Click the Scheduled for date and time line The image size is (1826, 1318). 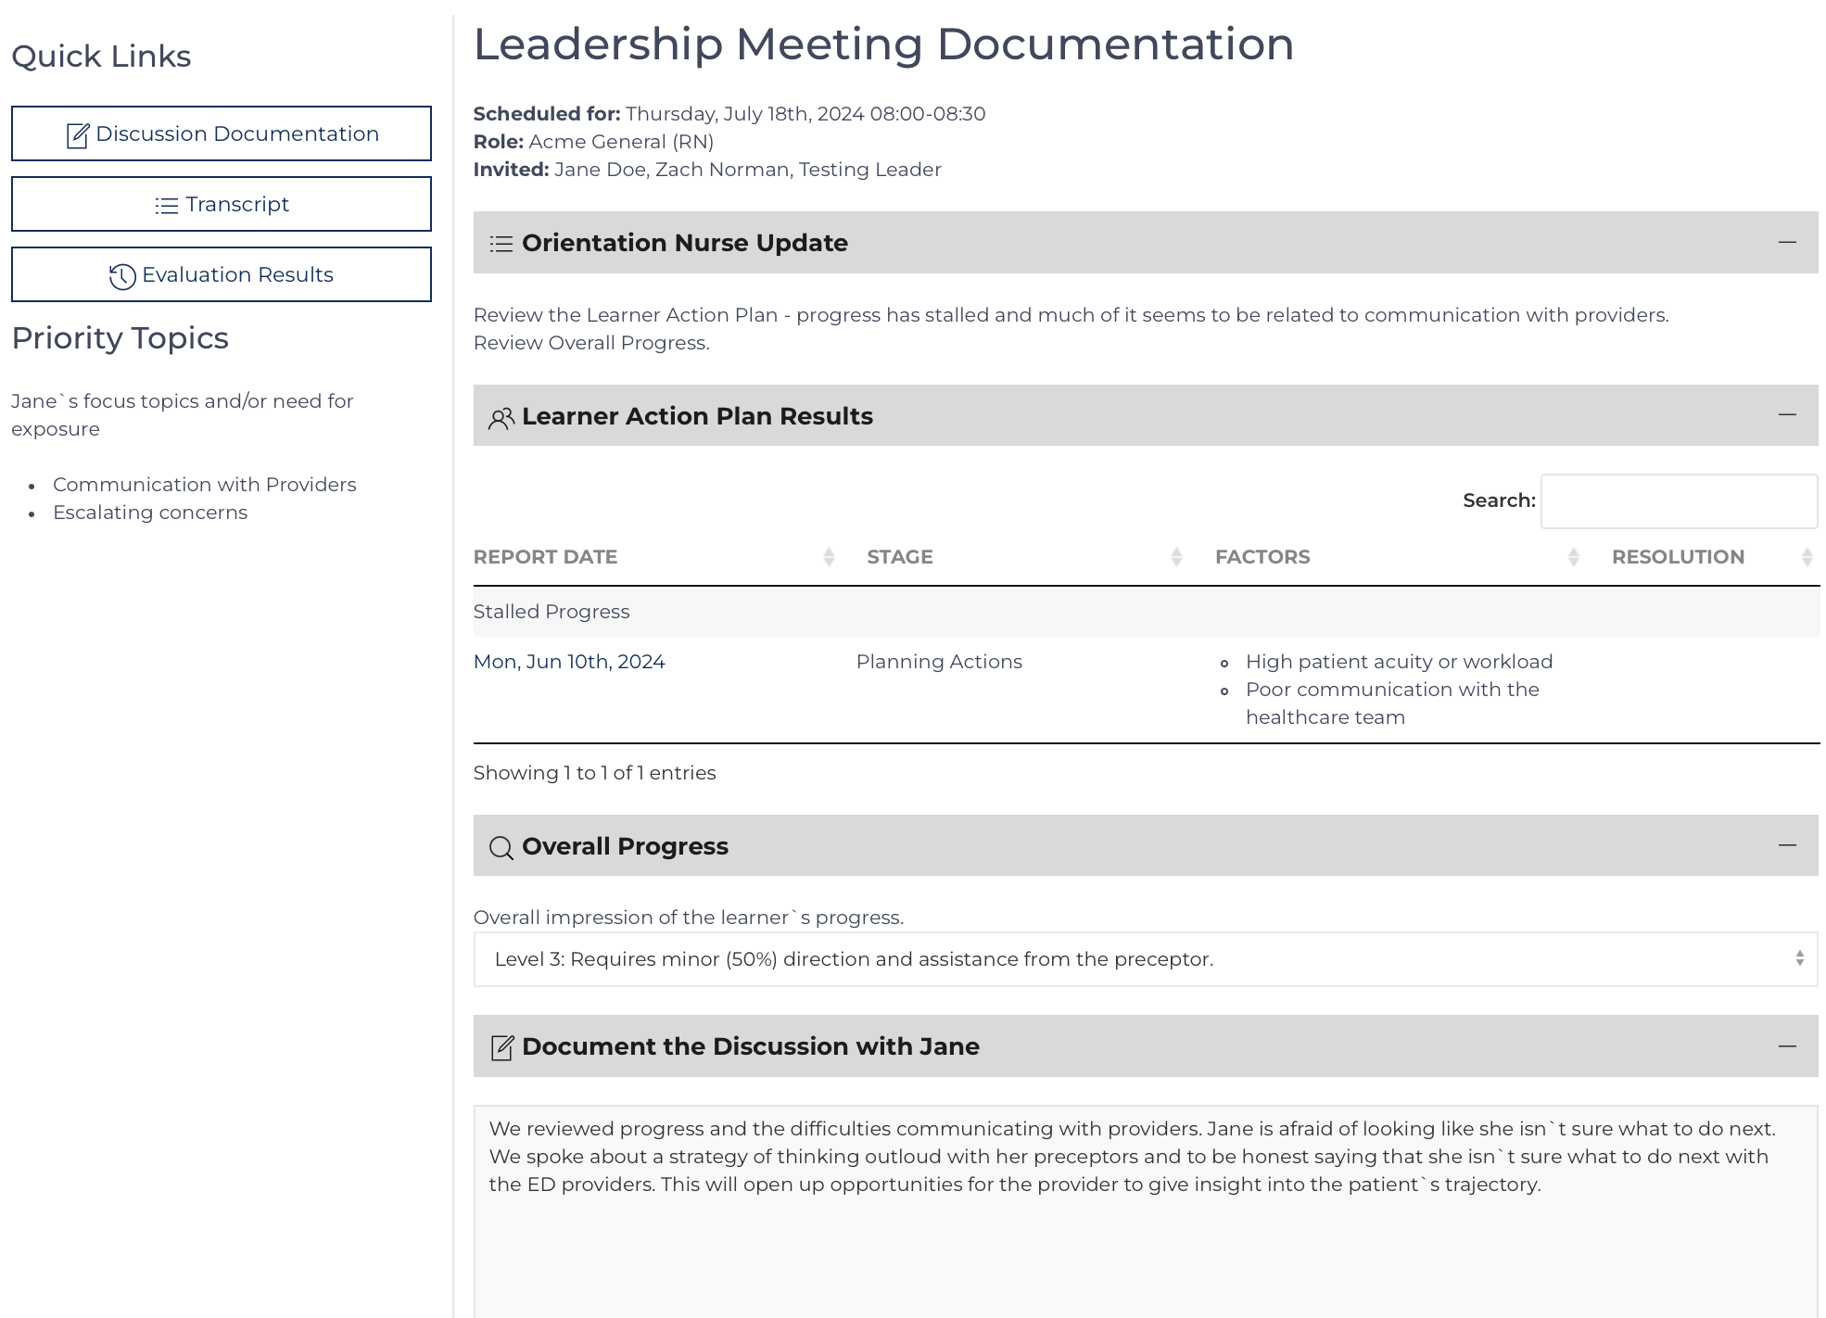click(729, 114)
